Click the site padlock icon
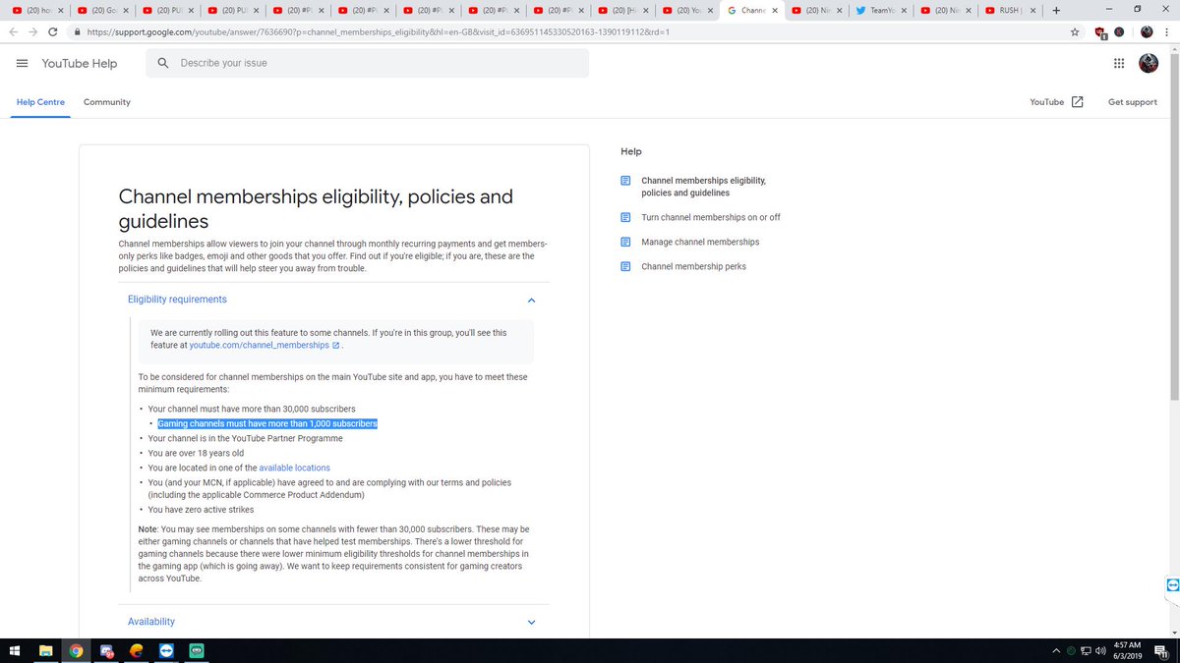The image size is (1180, 663). tap(77, 31)
